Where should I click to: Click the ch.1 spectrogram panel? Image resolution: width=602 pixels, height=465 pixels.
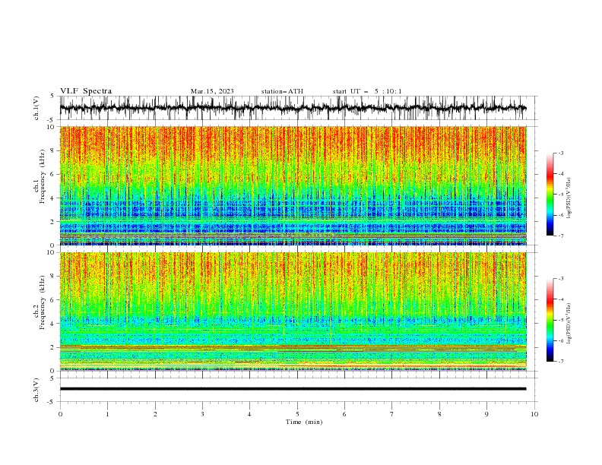[293, 185]
